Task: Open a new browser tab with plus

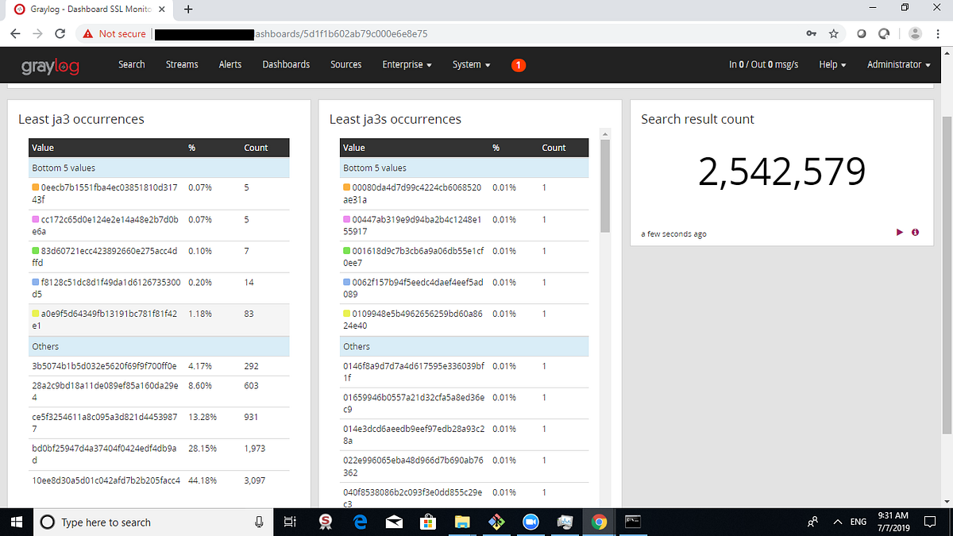Action: click(x=187, y=10)
